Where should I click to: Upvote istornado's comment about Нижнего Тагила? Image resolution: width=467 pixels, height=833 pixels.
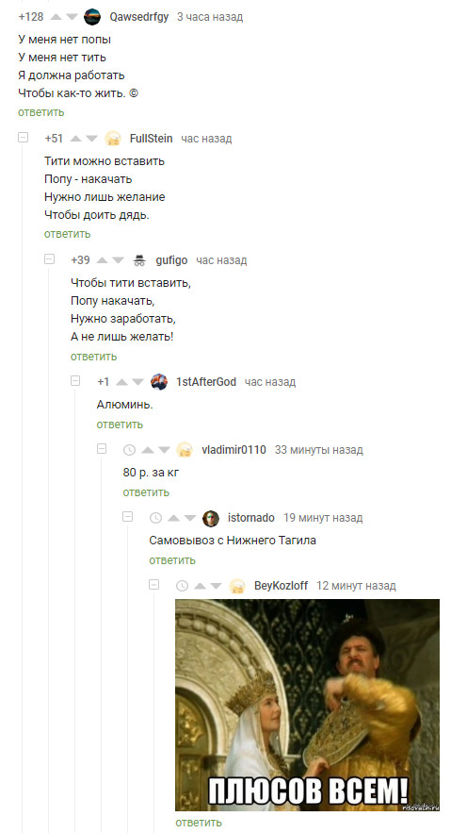coord(175,518)
